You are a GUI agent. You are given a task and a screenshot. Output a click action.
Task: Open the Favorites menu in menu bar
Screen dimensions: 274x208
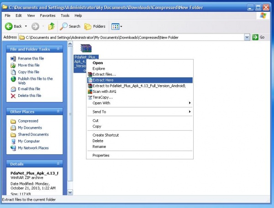pos(47,15)
